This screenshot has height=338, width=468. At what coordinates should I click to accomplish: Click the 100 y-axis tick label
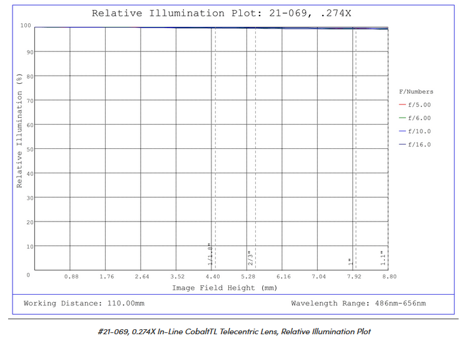pos(25,26)
